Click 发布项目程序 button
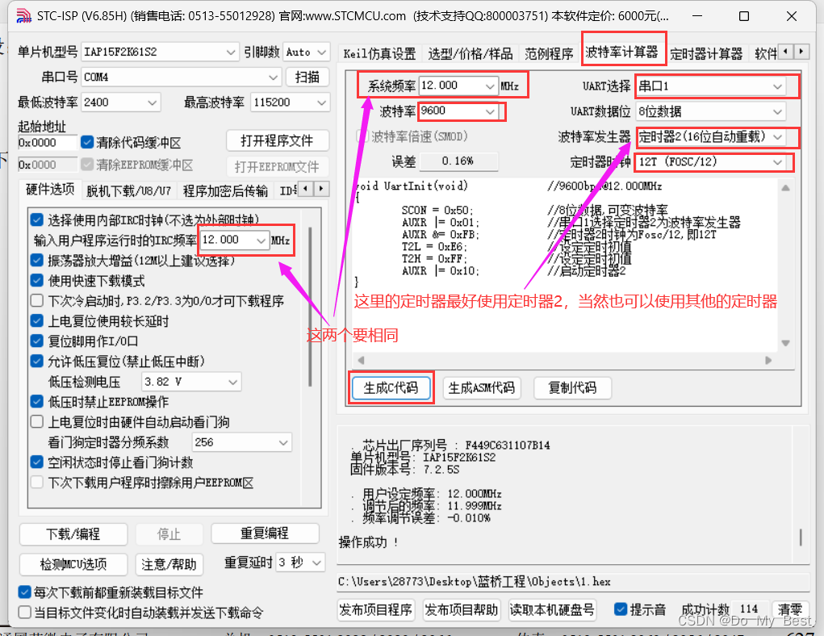This screenshot has height=636, width=824. 376,609
